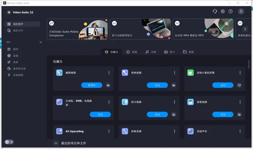Viewport: 253px width, 149px height.
Task: Click 启动 button for 观看视频
Action: tap(223, 114)
